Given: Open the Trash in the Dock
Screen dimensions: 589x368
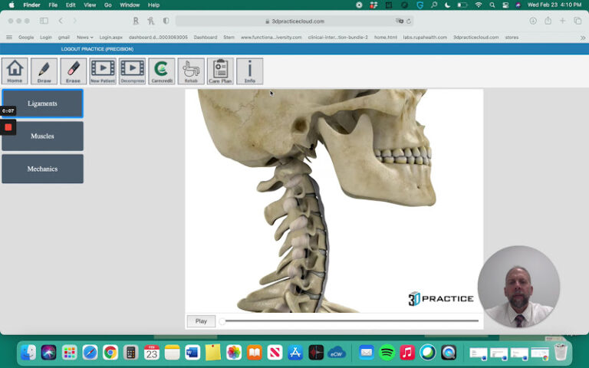Looking at the screenshot, I should [561, 352].
